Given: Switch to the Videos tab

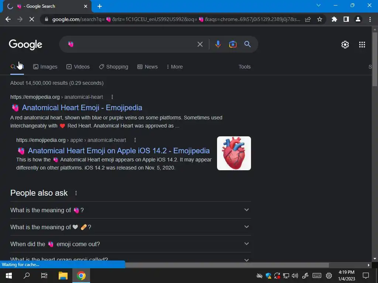Looking at the screenshot, I should click(x=78, y=67).
